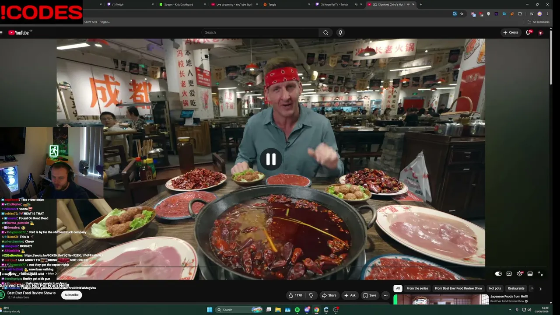Open the All Bookmarks folder

[x=538, y=22]
